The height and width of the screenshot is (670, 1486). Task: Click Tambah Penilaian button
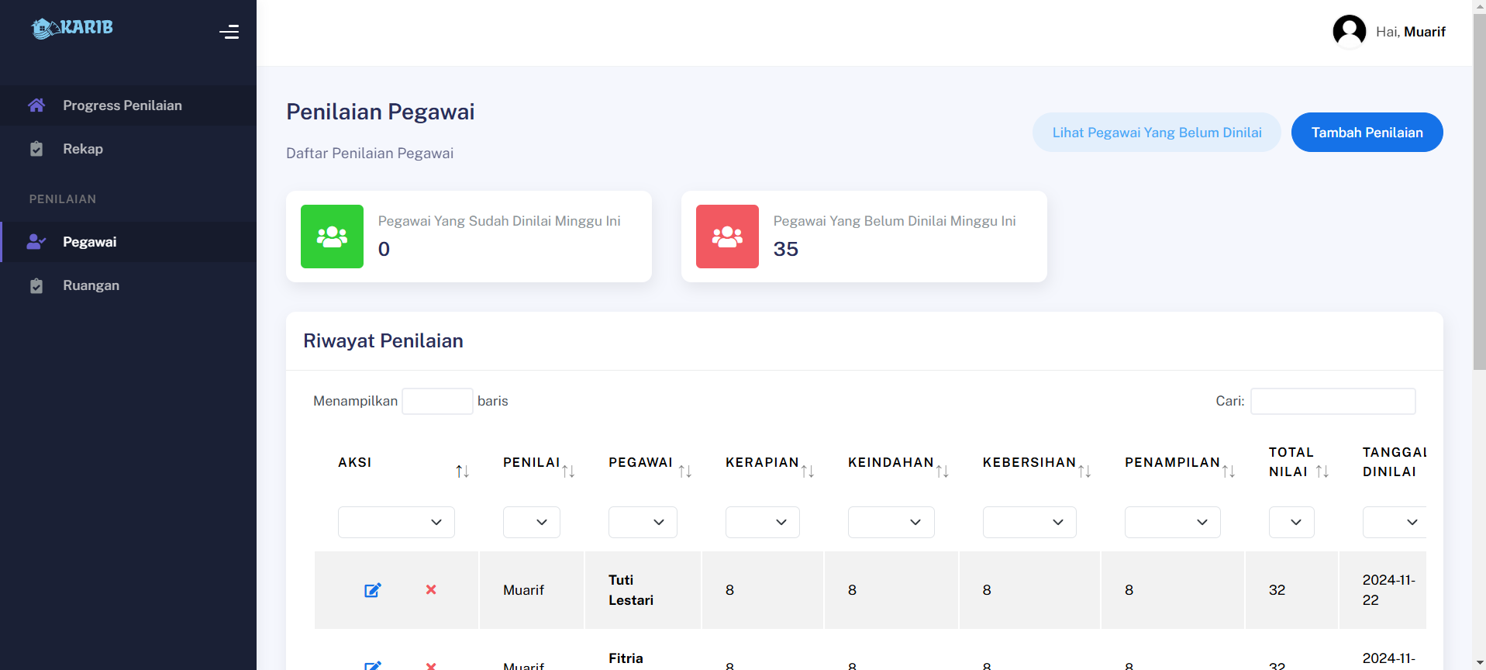(x=1367, y=133)
